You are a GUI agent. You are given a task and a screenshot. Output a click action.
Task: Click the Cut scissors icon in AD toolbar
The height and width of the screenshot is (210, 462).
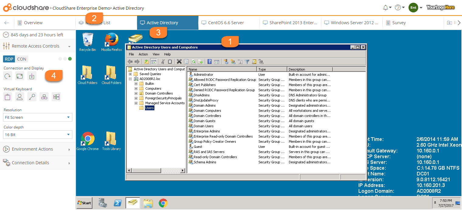tap(163, 62)
